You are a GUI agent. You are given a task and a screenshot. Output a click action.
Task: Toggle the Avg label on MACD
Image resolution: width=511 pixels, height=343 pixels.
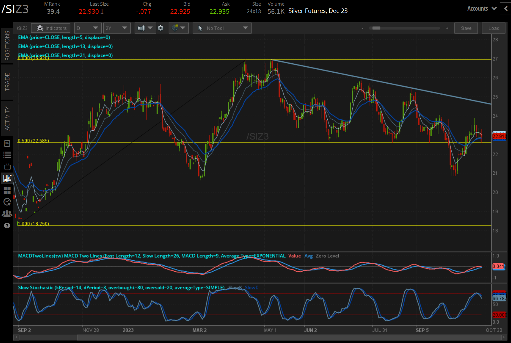pyautogui.click(x=309, y=256)
